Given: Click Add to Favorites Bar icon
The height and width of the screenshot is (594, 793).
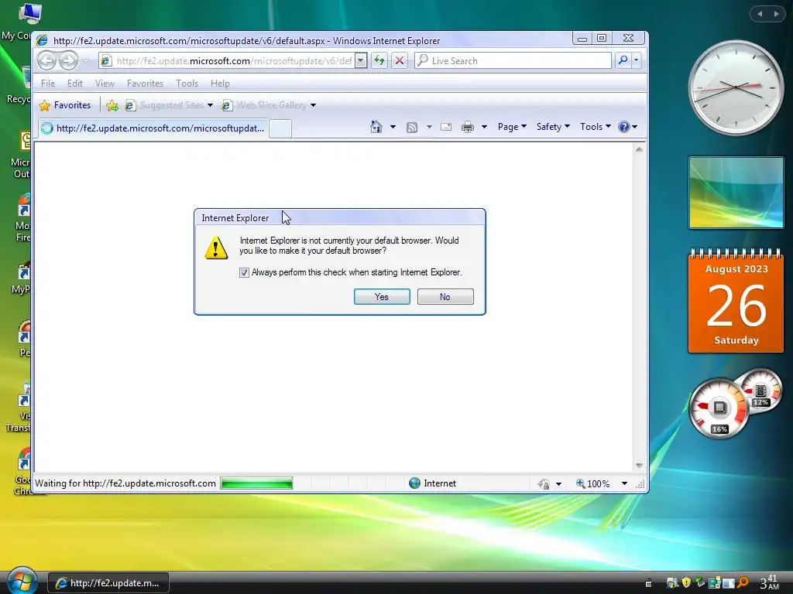Looking at the screenshot, I should 112,105.
